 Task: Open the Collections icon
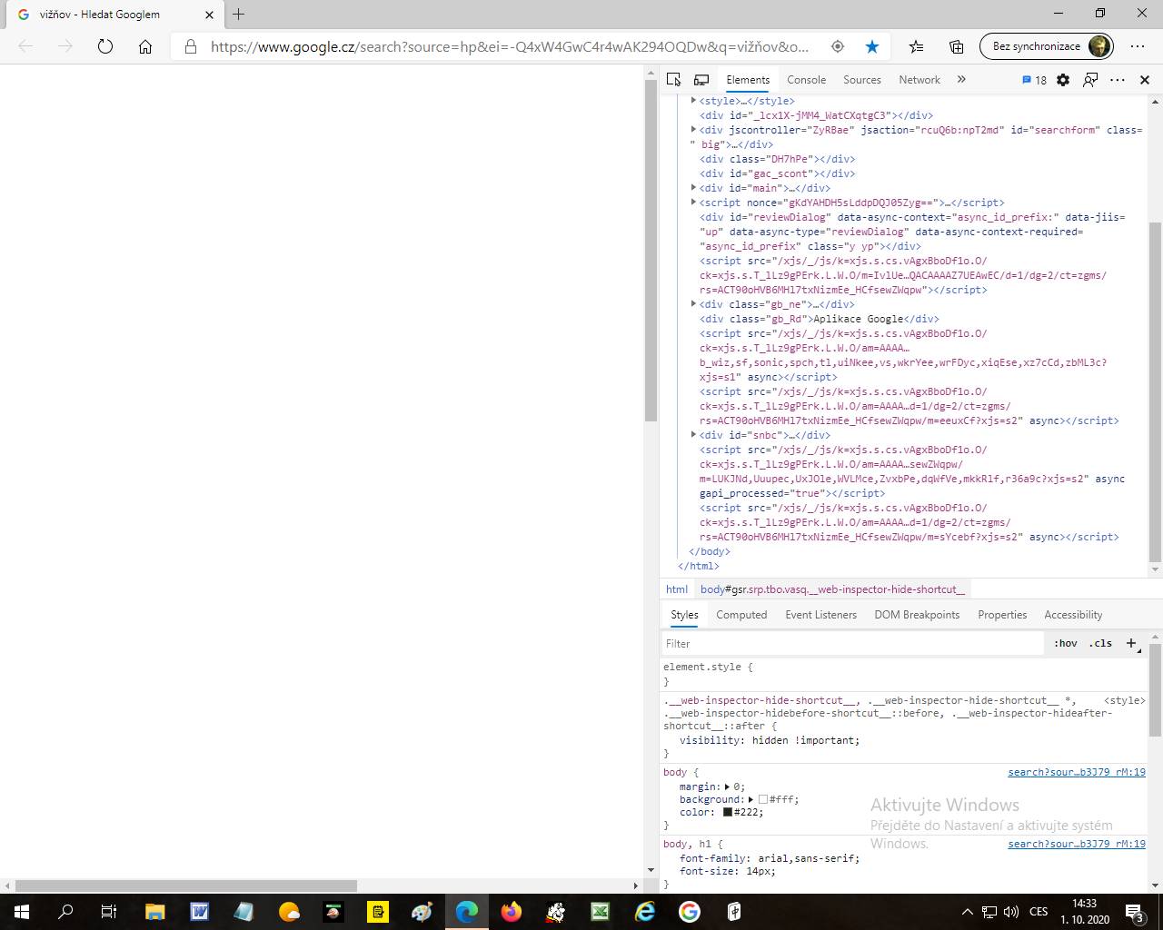[956, 46]
